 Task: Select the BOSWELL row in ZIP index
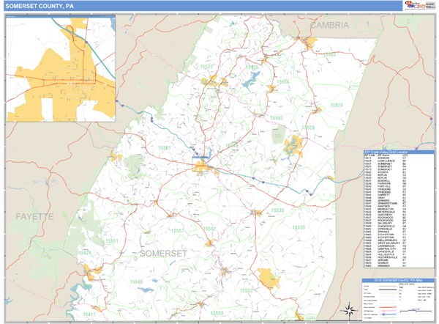point(399,180)
